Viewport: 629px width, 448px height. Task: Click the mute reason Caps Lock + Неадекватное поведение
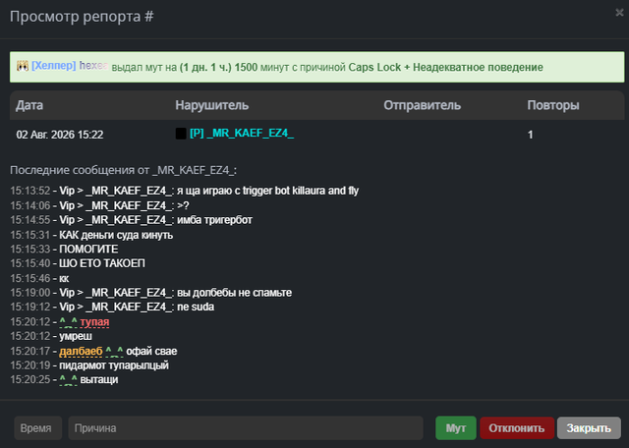(x=445, y=67)
